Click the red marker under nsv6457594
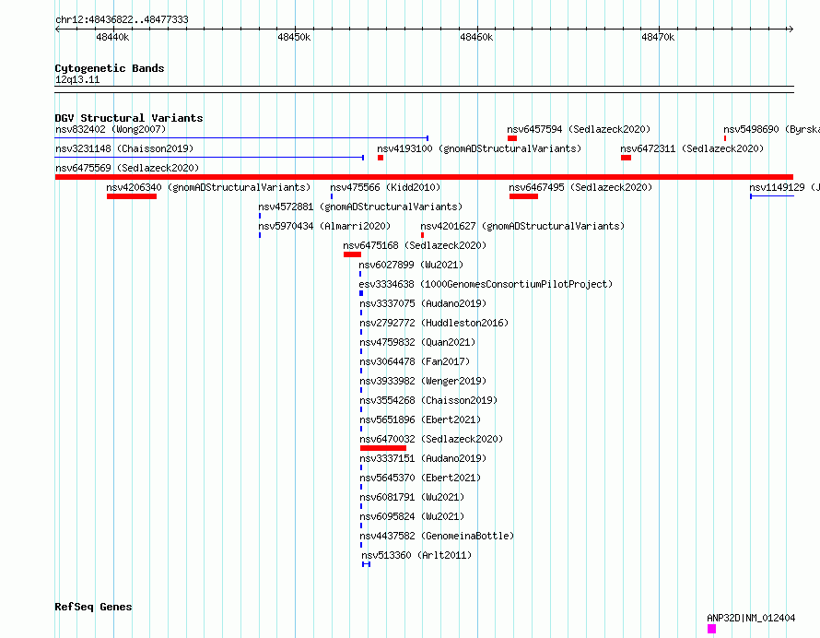 (512, 138)
